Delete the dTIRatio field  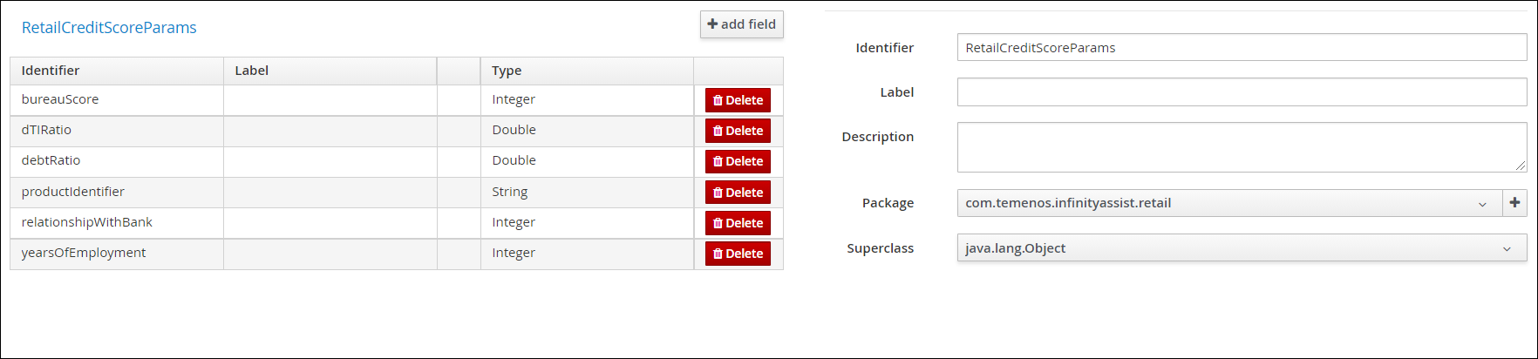point(738,131)
